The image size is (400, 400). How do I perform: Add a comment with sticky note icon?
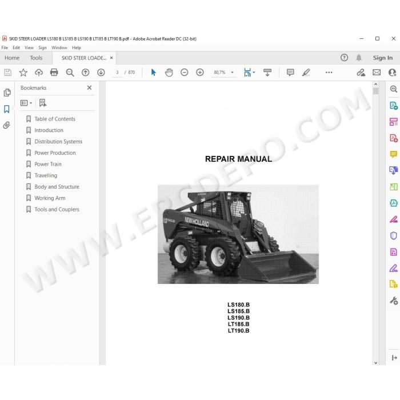[x=290, y=73]
